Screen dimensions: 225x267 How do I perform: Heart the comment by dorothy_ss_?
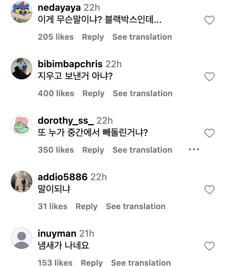coord(210,133)
